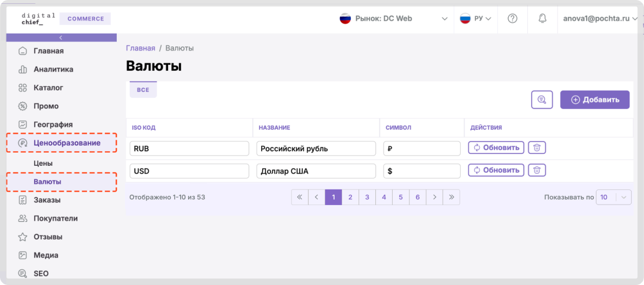Go to page 4

click(x=384, y=197)
